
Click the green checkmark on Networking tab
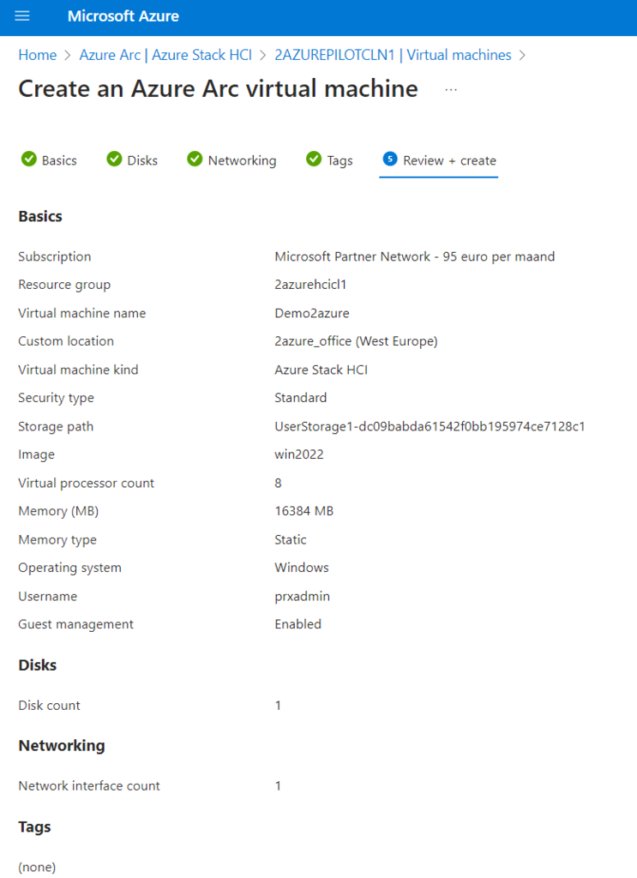195,159
